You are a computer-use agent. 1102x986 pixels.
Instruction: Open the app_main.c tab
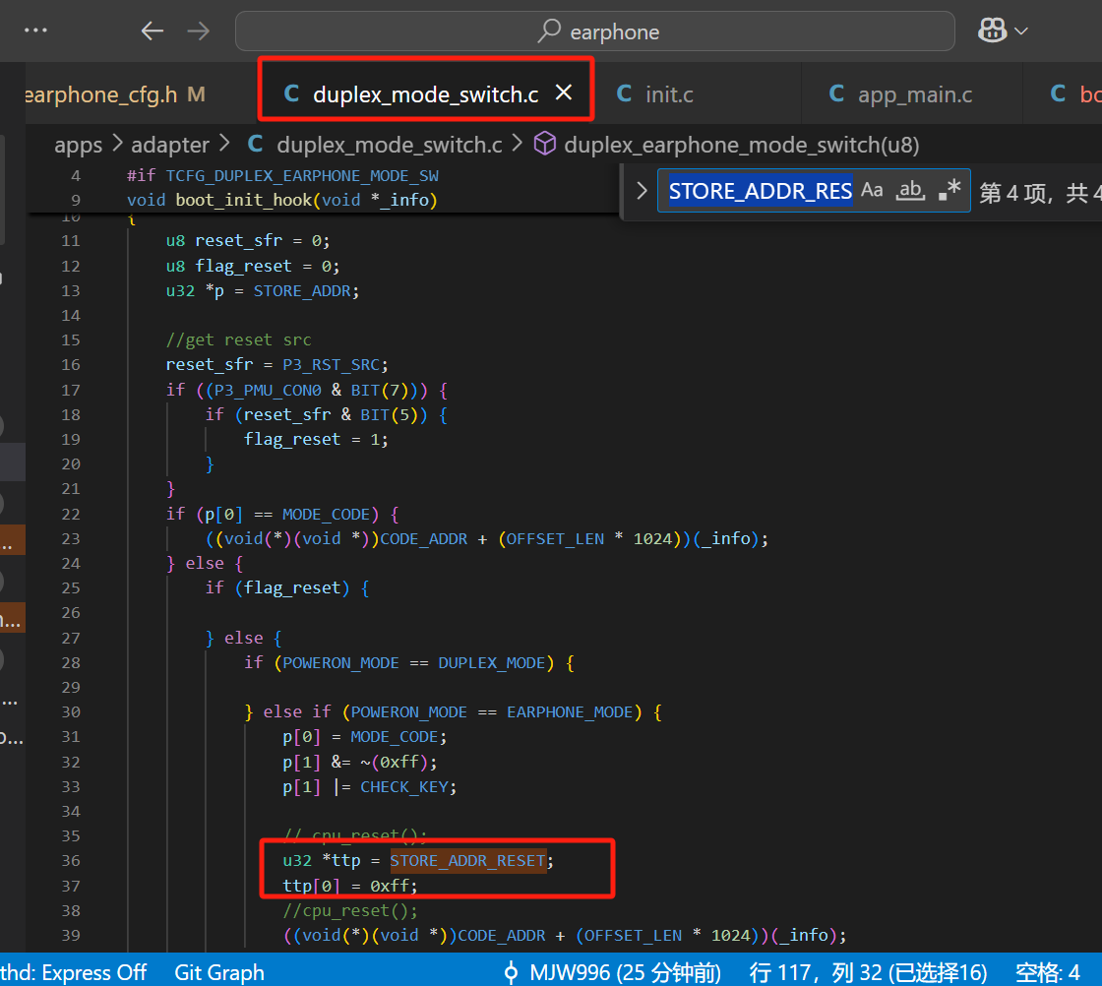tap(901, 94)
